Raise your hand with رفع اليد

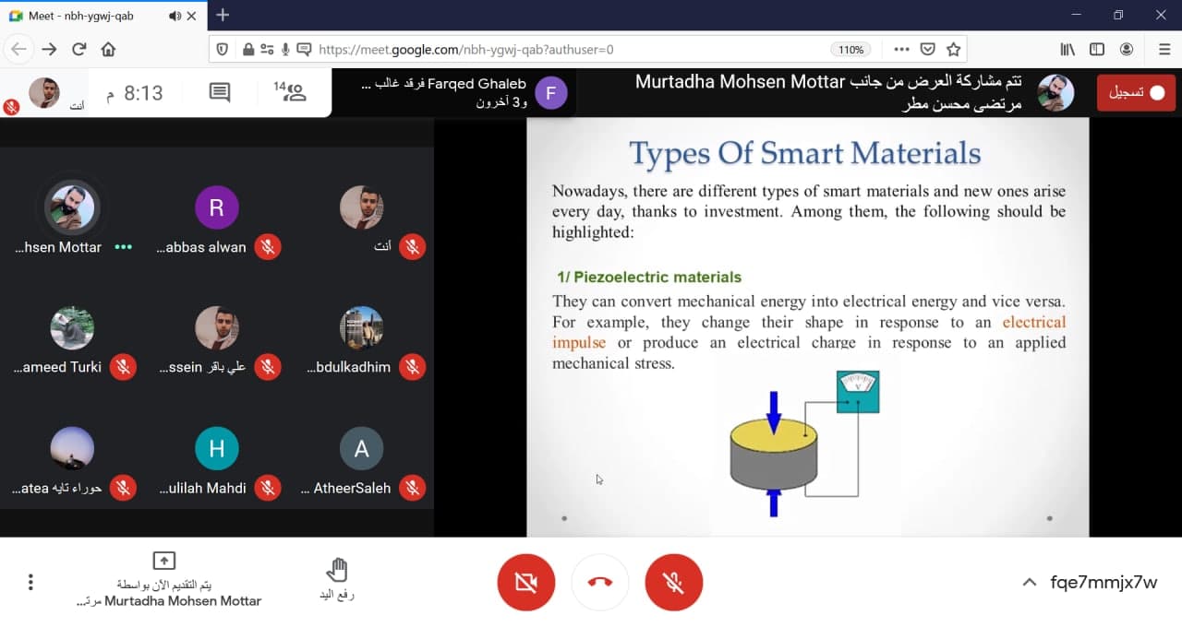[336, 570]
